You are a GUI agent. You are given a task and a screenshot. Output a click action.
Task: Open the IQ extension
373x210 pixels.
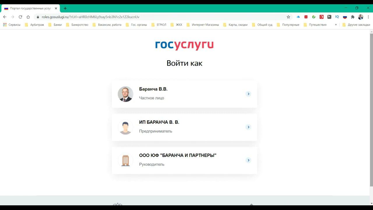coord(337,17)
